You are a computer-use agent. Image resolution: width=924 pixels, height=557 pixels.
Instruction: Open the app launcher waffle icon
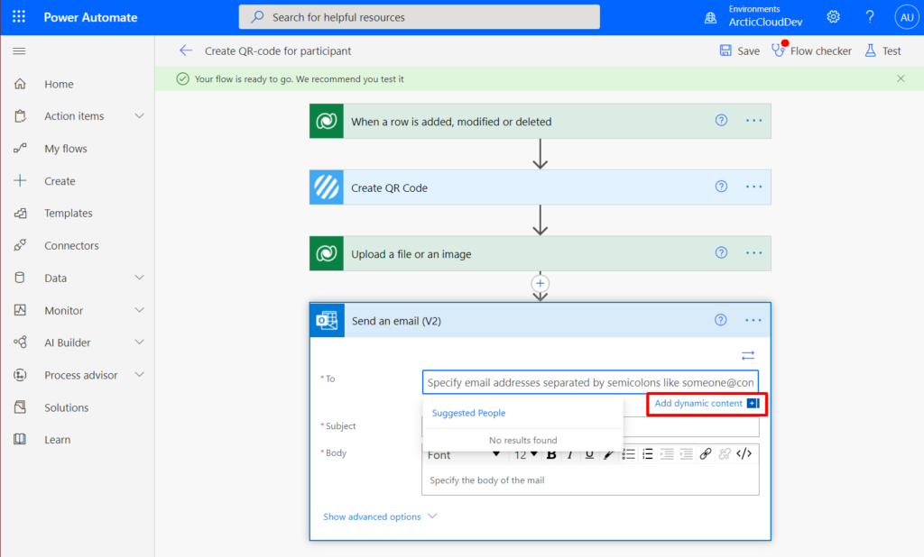click(x=19, y=16)
